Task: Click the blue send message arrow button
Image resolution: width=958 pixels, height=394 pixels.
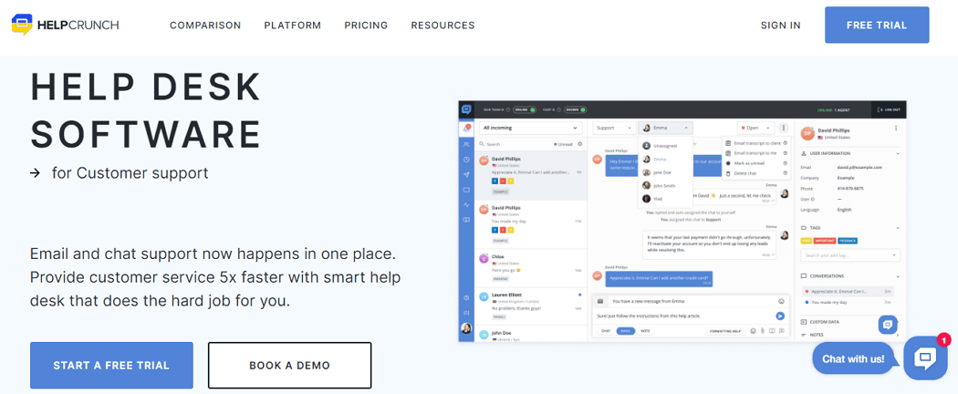Action: [x=779, y=316]
